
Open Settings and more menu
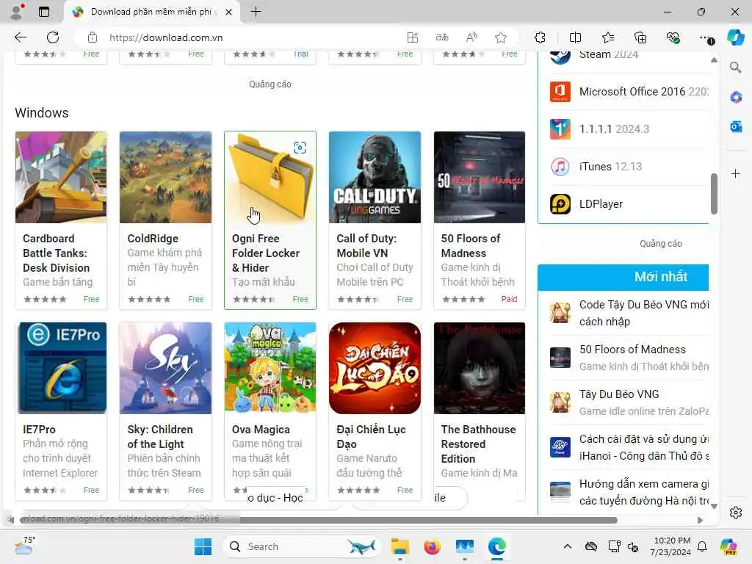pos(706,38)
